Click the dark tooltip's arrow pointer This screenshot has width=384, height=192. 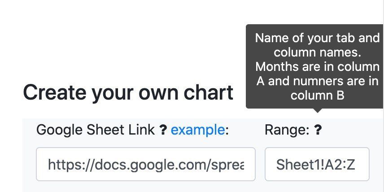coord(317,110)
